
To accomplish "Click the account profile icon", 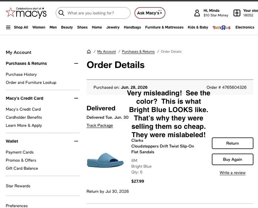I will pos(197,13).
